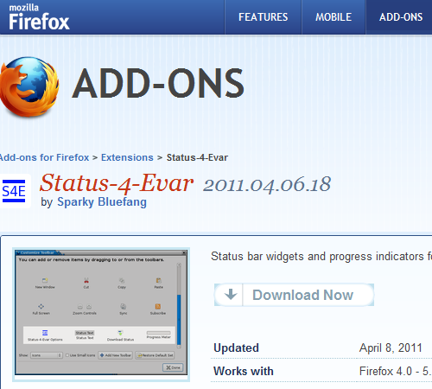Toggle the Use Small Icons checkbox

[x=67, y=355]
